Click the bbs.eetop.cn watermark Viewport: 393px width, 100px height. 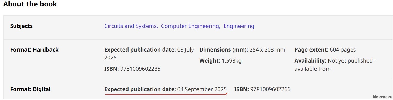(x=382, y=97)
